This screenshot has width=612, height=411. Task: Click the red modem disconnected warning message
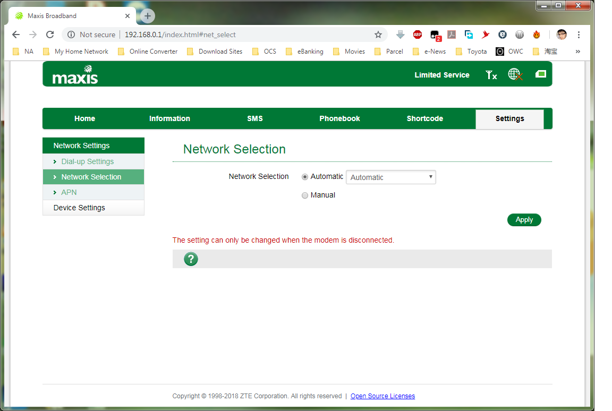(x=283, y=240)
